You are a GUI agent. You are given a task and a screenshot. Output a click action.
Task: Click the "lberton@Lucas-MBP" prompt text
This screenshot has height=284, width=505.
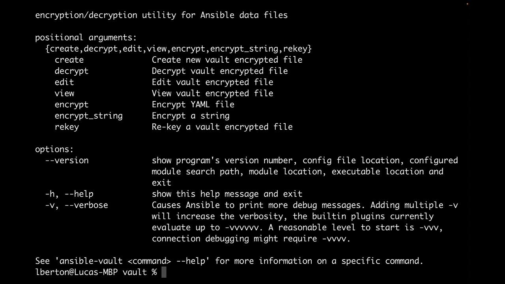coord(76,272)
